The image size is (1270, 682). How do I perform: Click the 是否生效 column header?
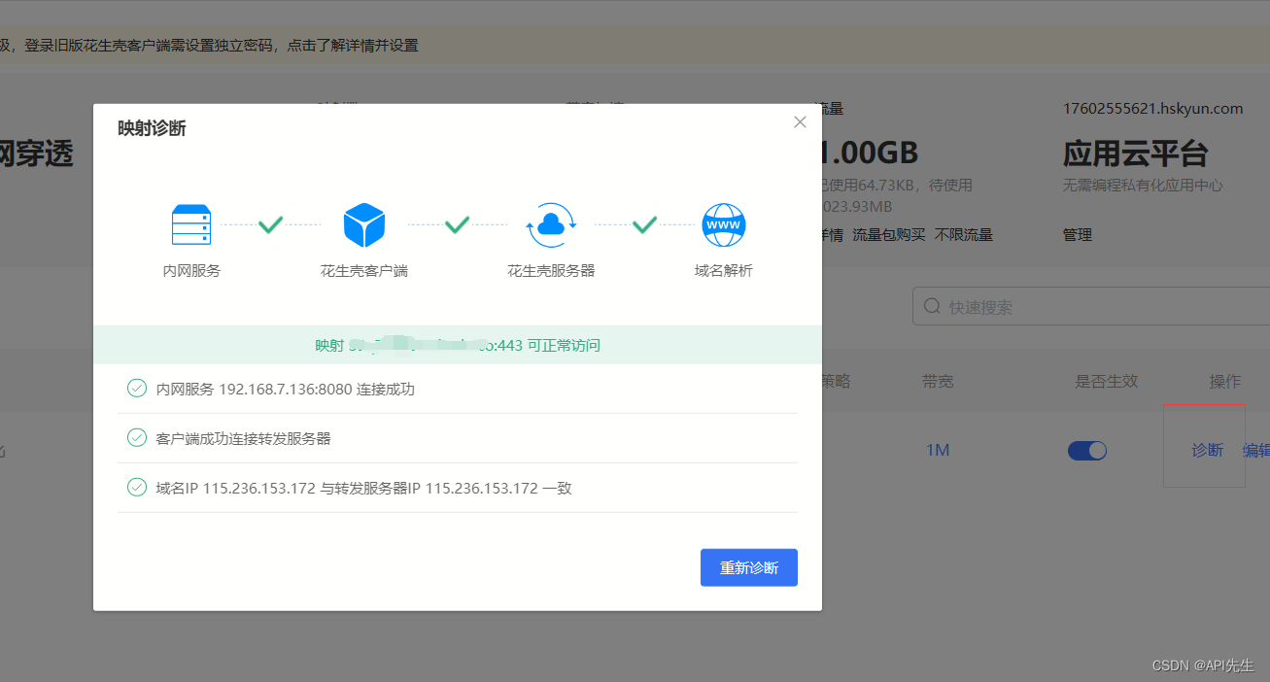tap(1107, 382)
